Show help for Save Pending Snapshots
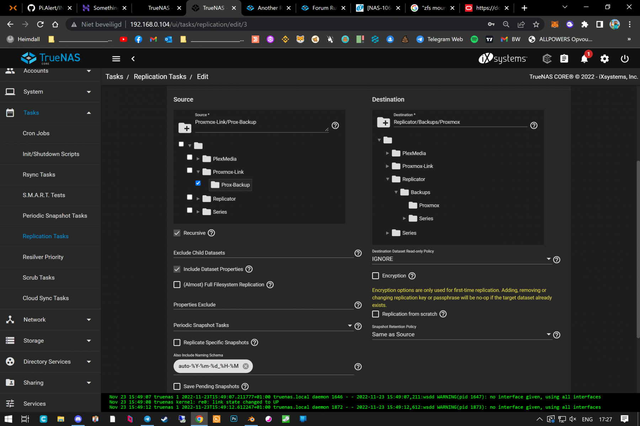Screen dimensions: 640x426 [x=245, y=386]
